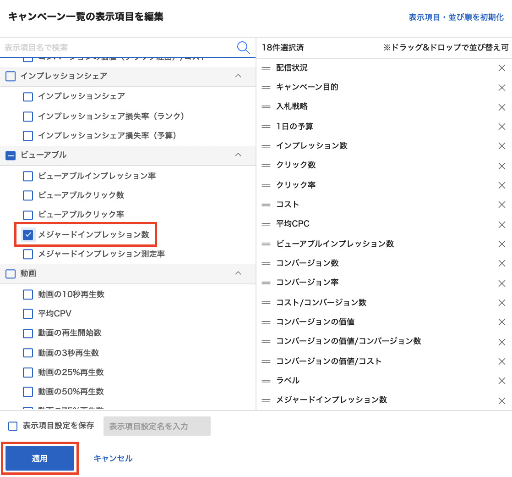Collapse the ビューアブル section chevron
Image resolution: width=512 pixels, height=477 pixels.
(238, 155)
